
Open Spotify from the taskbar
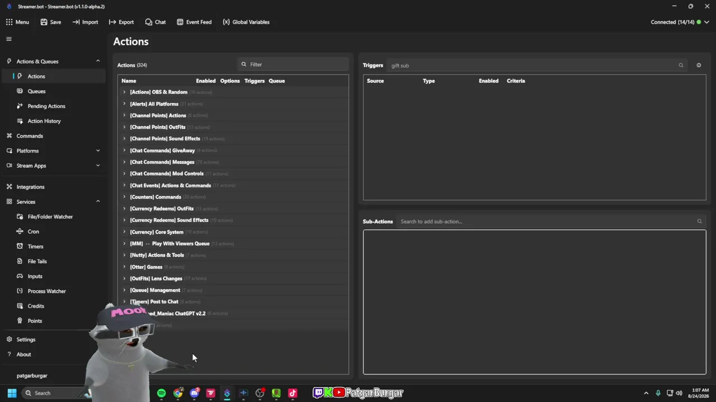161,393
